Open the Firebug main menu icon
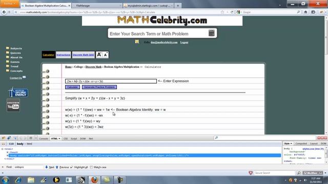 tap(4, 138)
